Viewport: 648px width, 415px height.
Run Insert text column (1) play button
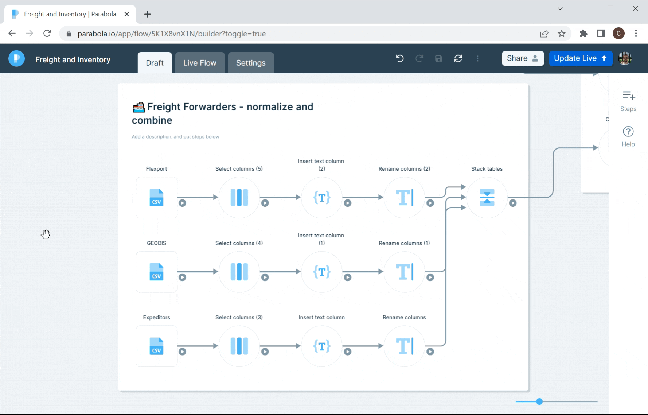(348, 278)
